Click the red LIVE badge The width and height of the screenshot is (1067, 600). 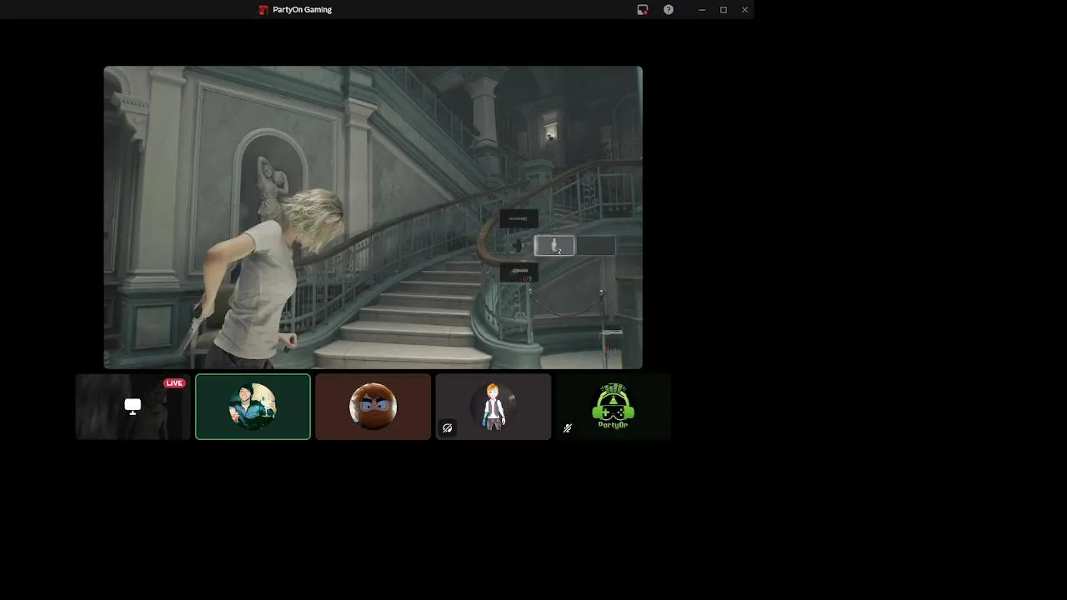pos(174,383)
